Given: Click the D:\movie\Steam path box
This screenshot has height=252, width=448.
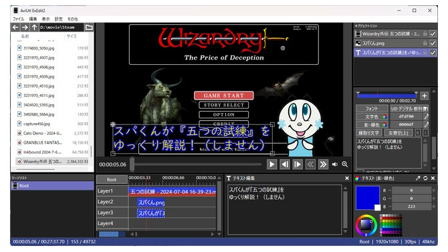Looking at the screenshot, I should (x=61, y=27).
